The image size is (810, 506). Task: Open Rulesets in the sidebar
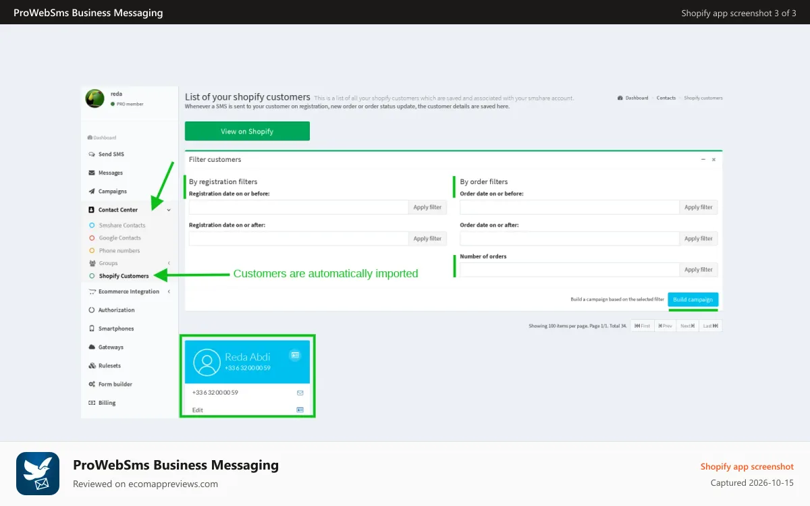pos(110,366)
